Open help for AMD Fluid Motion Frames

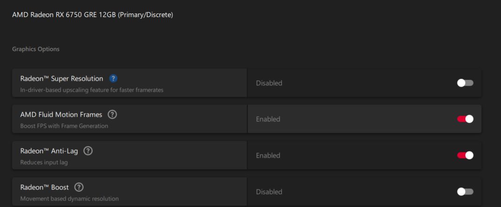(x=112, y=114)
